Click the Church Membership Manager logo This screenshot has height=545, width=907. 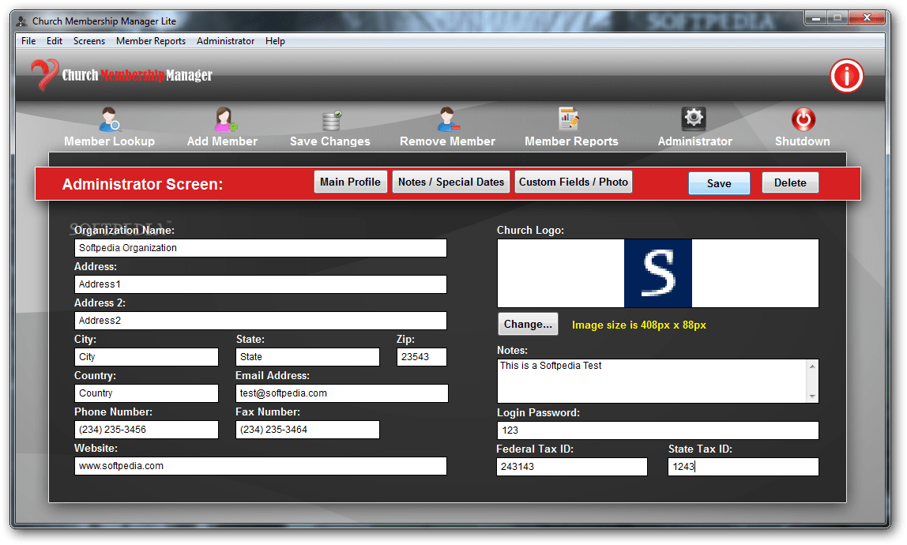[122, 74]
